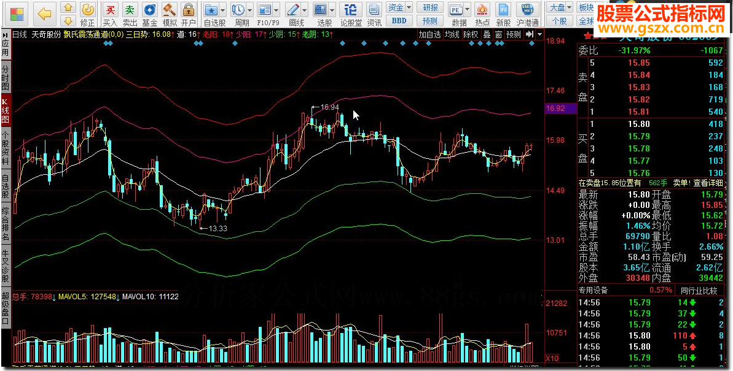Open the 数据 PE data icon
733x371 pixels.
coord(456,9)
